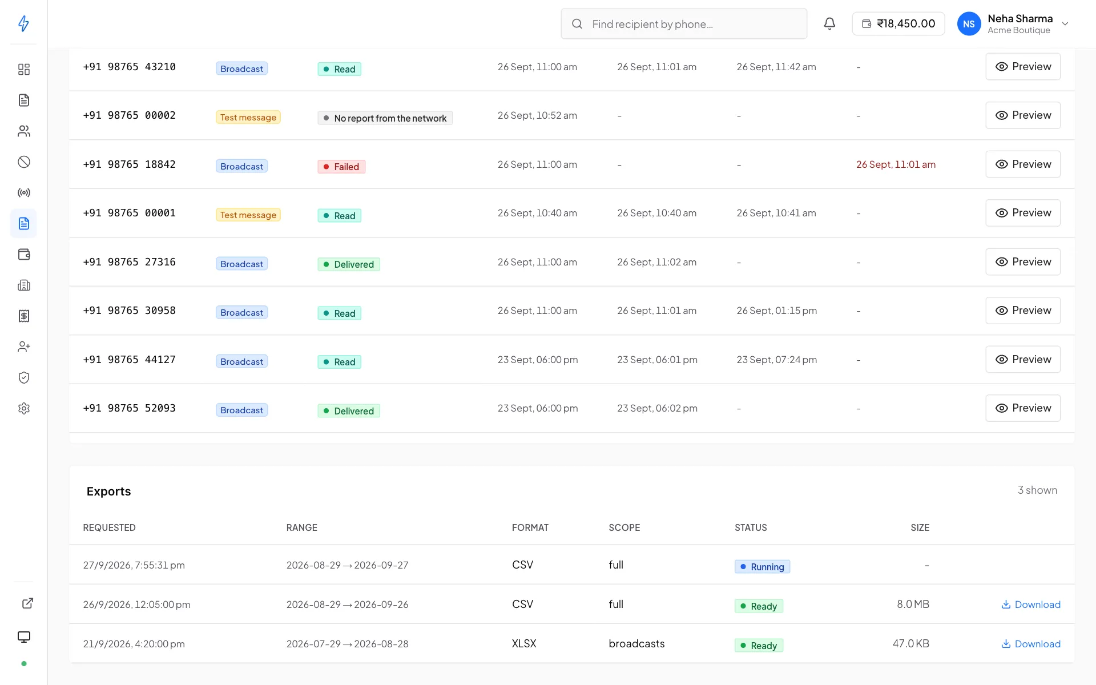Click the REQUESTED column header in Exports
Image resolution: width=1096 pixels, height=685 pixels.
click(110, 527)
